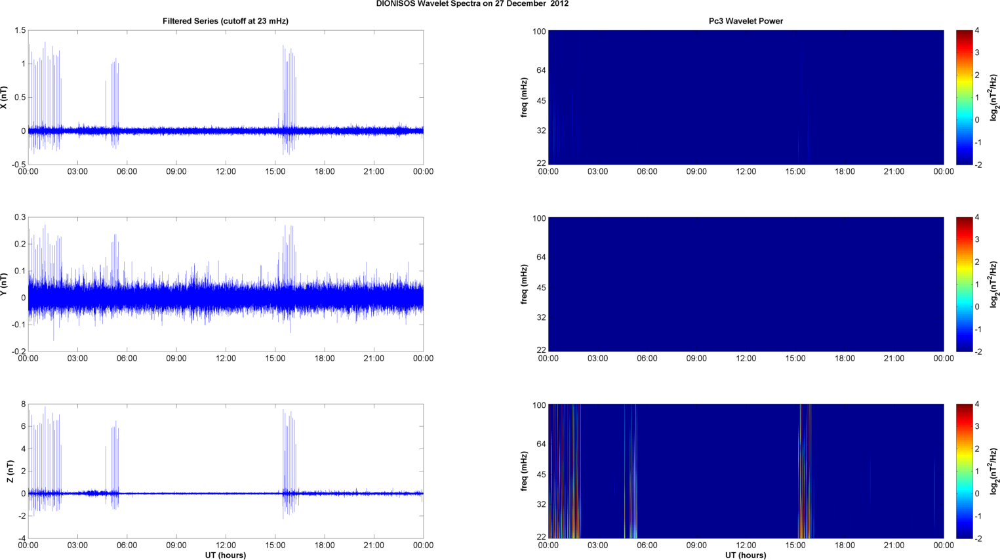Click 'log2(nT²/Hz)' label of the bottom colorbar
Viewport: 1000px width, 560px height.
[994, 471]
